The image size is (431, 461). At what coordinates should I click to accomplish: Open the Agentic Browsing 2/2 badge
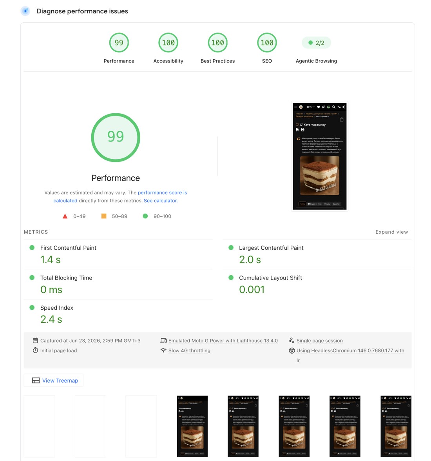click(317, 43)
